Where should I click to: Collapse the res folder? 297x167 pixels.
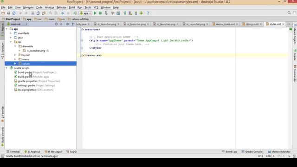[11, 42]
